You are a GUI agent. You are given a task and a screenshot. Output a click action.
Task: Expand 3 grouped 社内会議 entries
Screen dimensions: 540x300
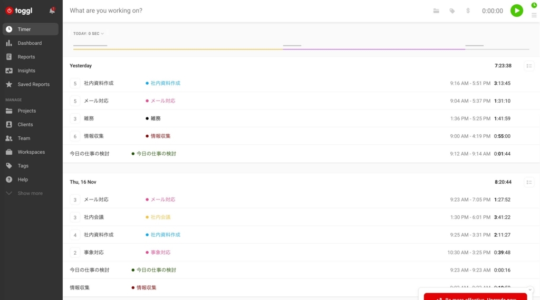tap(75, 217)
